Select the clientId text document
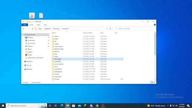192x108 pixels. (87, 79)
